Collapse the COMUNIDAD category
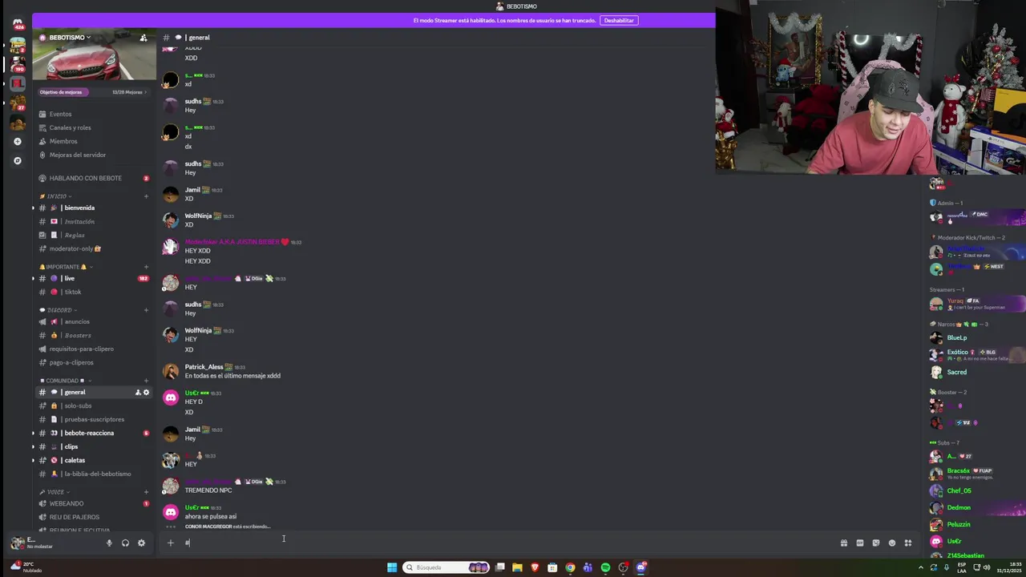Viewport: 1026px width, 577px height. click(x=65, y=381)
